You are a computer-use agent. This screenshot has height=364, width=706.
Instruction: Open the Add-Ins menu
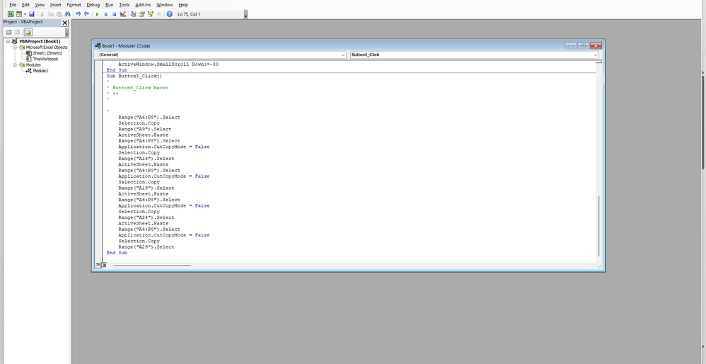(x=143, y=5)
